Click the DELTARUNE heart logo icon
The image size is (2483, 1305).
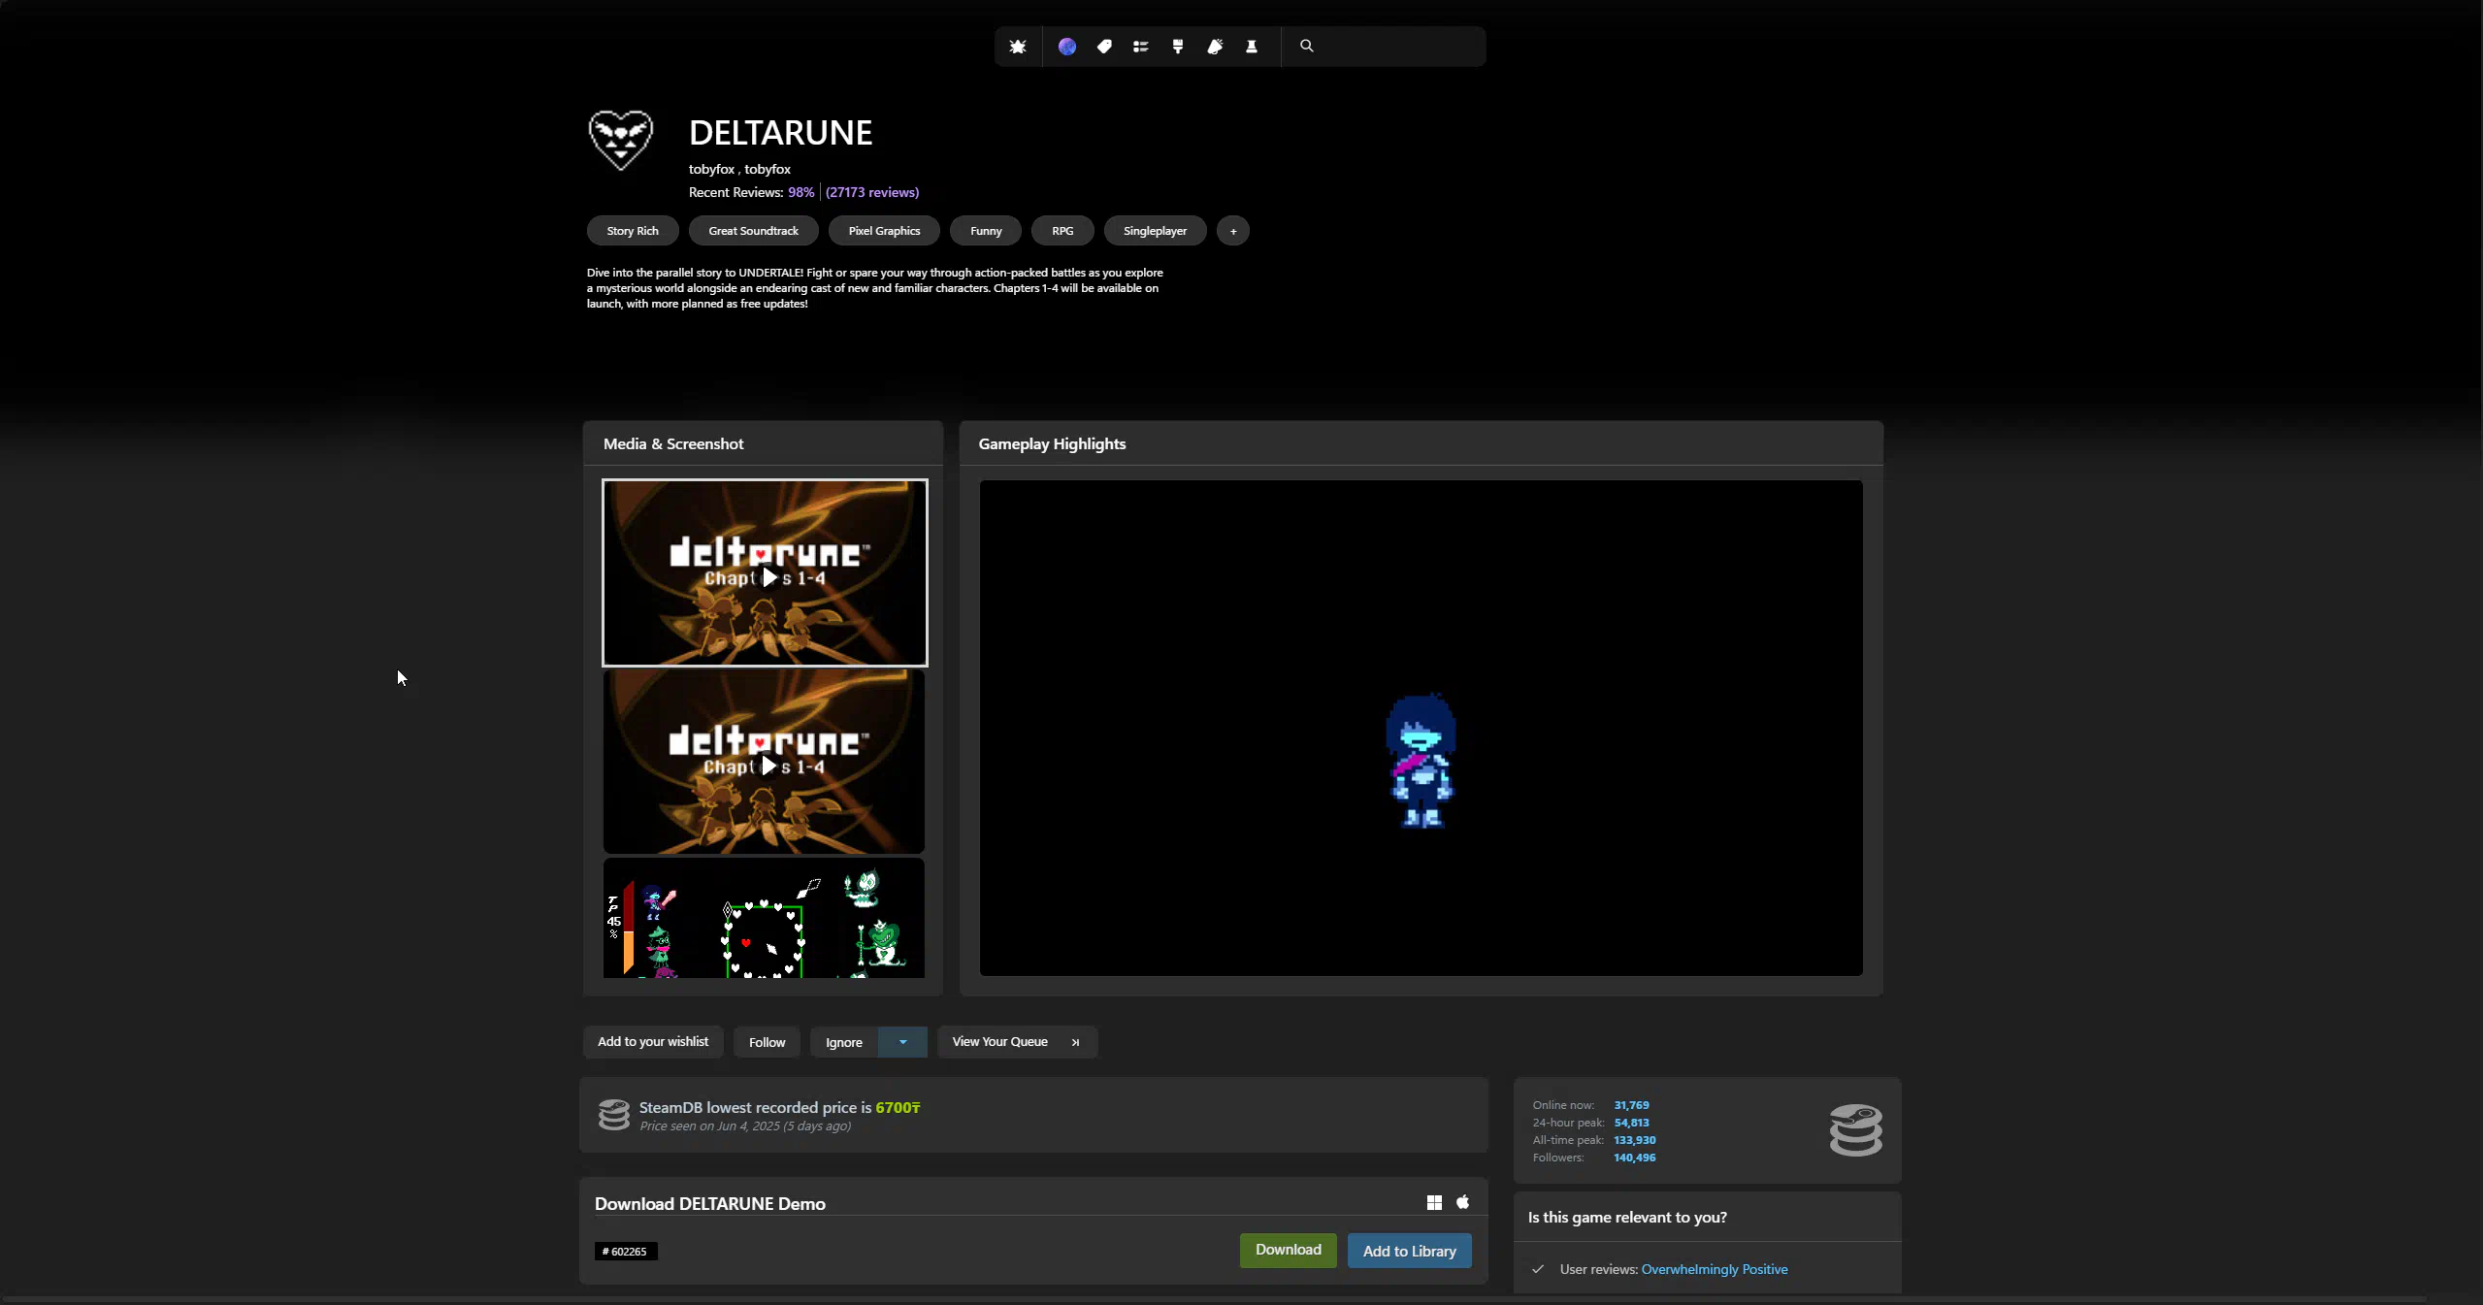(621, 140)
